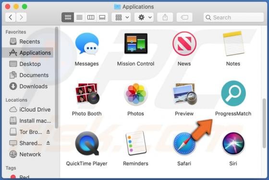
Task: Select Documents in the sidebar
Action: coord(27,75)
